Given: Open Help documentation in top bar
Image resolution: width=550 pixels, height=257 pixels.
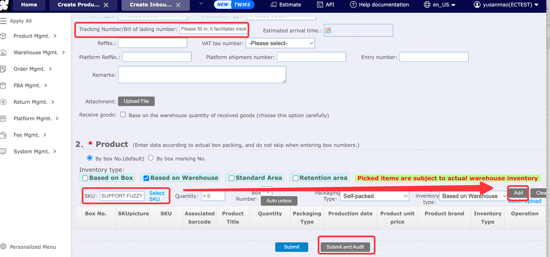Looking at the screenshot, I should tap(379, 5).
